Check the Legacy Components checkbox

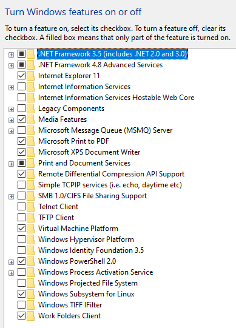pyautogui.click(x=21, y=108)
